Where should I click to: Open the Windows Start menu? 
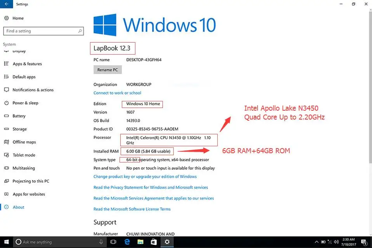point(7,242)
